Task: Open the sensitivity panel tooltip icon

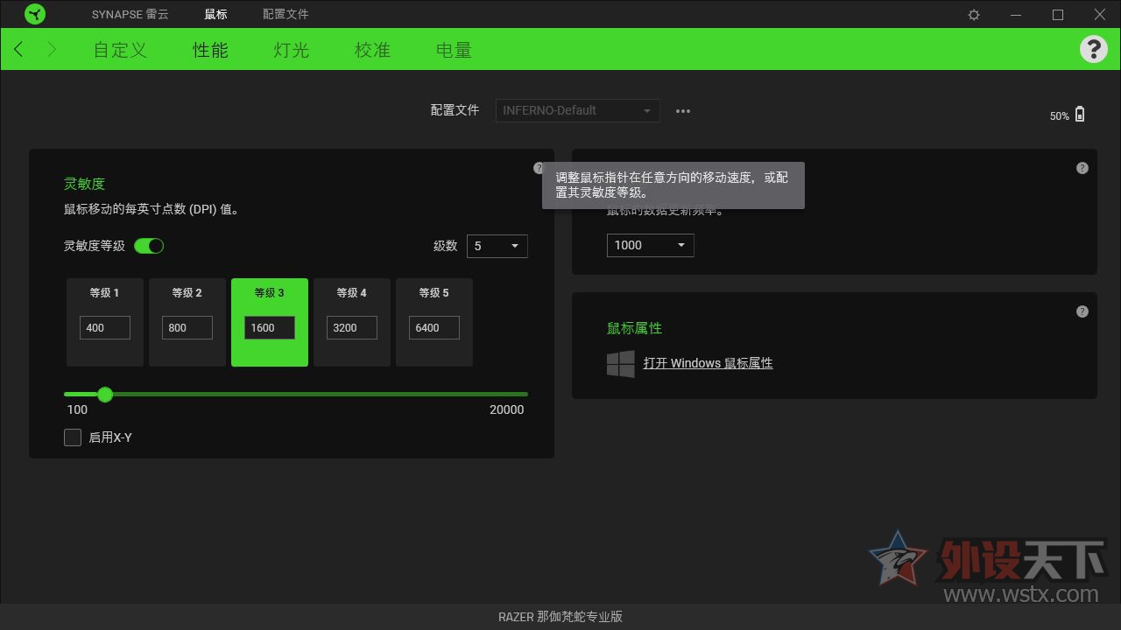Action: 539,167
